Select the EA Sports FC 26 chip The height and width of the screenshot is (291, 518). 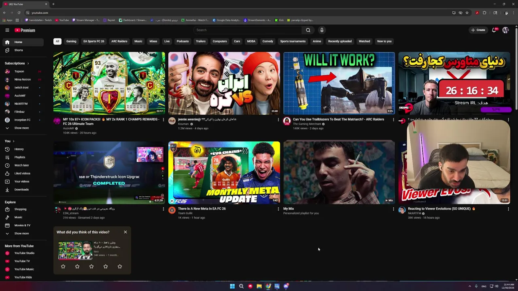tap(93, 41)
